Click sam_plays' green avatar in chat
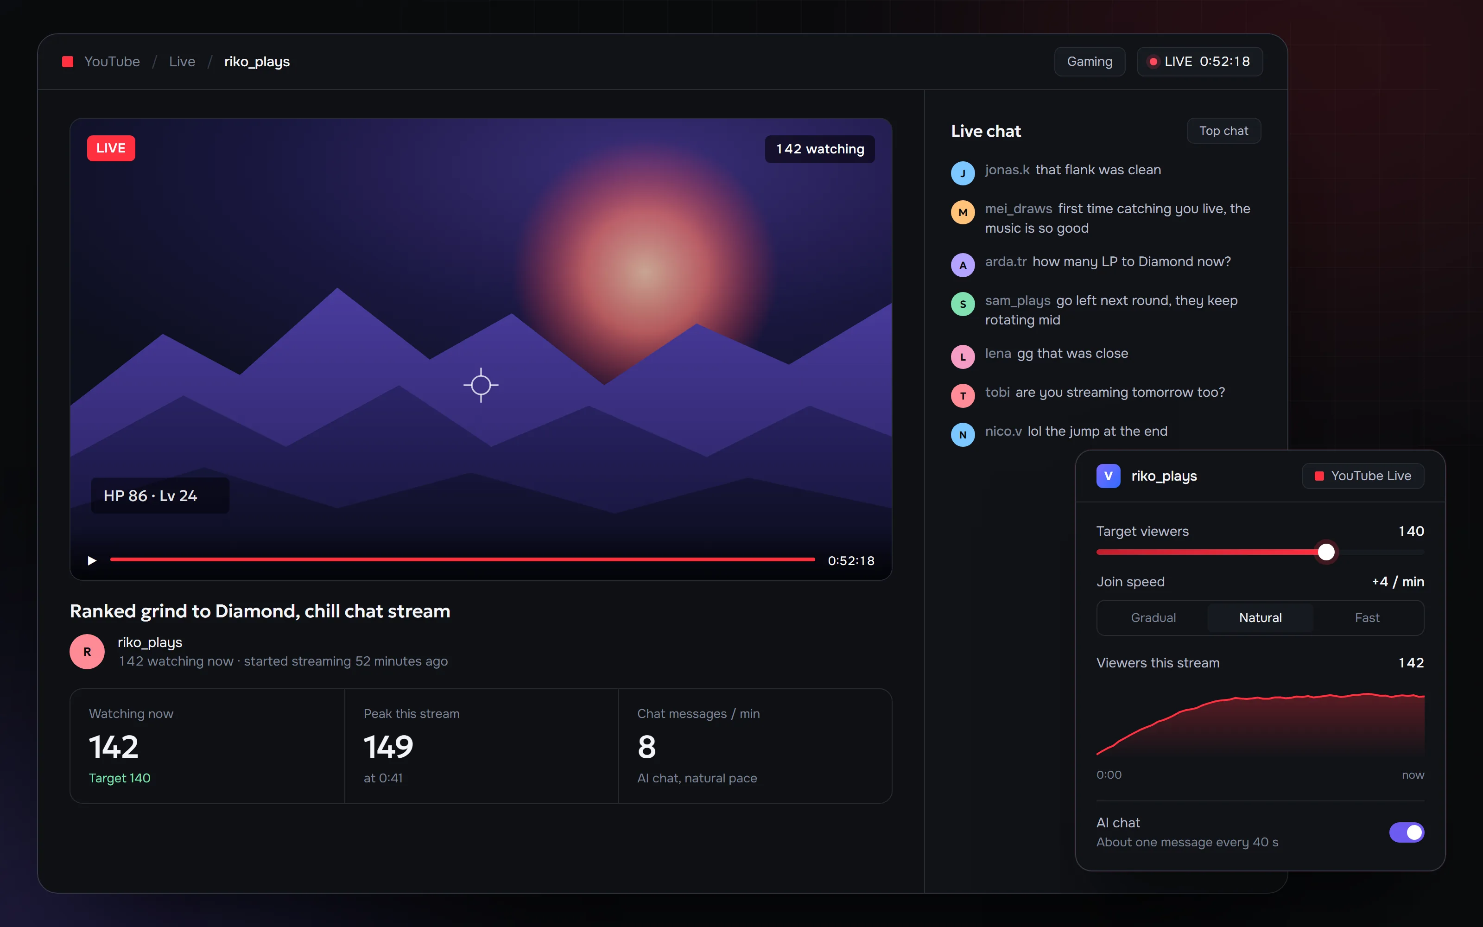This screenshot has height=927, width=1483. coord(963,304)
